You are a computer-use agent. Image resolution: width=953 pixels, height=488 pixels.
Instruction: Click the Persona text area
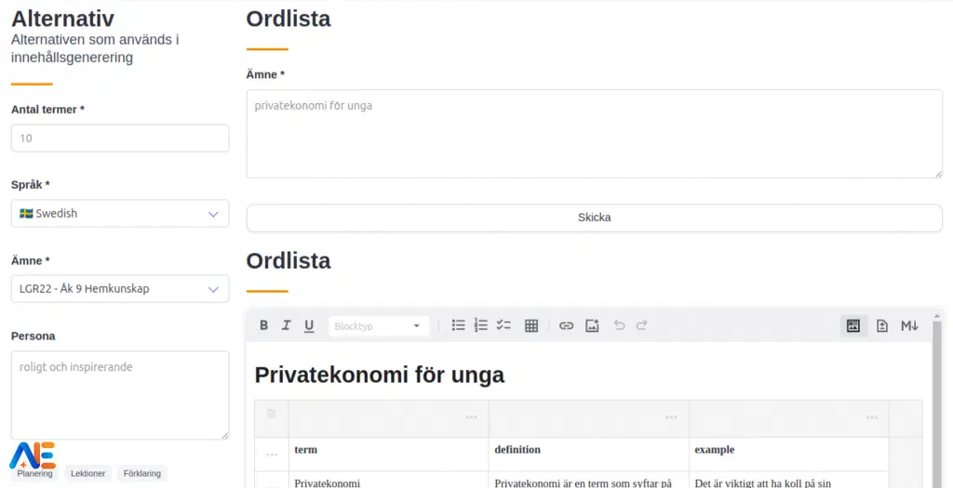click(120, 395)
